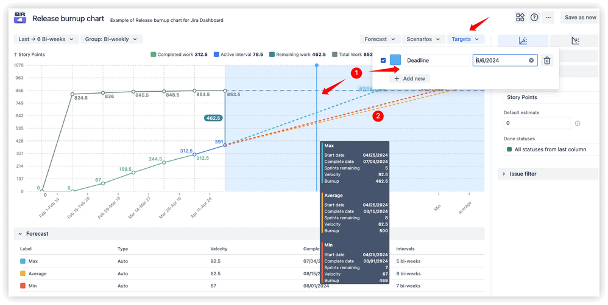The image size is (608, 305).
Task: Switch to the burnup chart view tab
Action: pos(523,41)
